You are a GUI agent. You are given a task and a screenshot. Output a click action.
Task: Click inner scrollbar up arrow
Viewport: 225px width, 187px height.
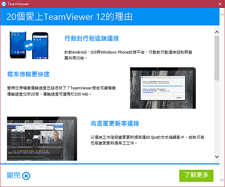click(217, 32)
